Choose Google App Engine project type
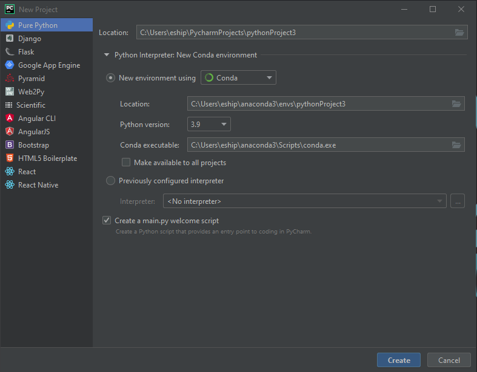Screen dimensions: 477x372 click(x=47, y=65)
